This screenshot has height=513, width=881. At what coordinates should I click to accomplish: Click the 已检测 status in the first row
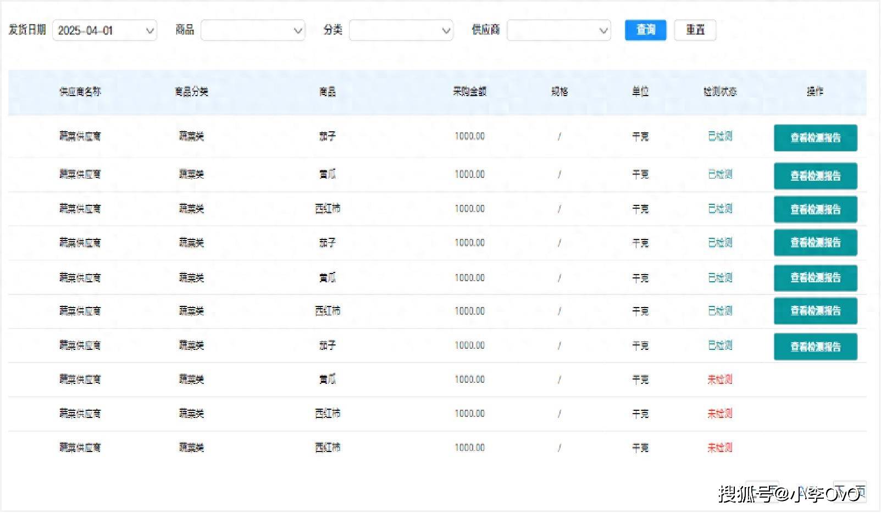(720, 136)
